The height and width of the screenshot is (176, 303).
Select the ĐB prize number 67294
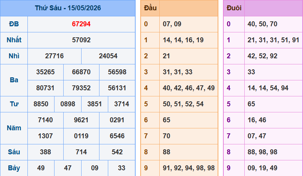[81, 24]
